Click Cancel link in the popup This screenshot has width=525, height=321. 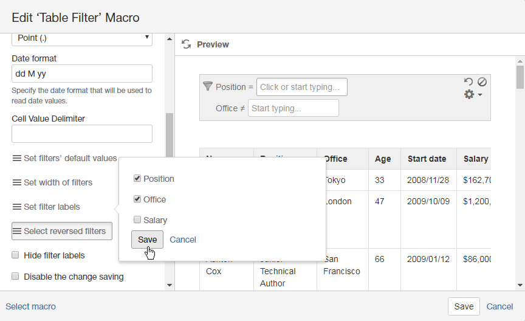[183, 240]
